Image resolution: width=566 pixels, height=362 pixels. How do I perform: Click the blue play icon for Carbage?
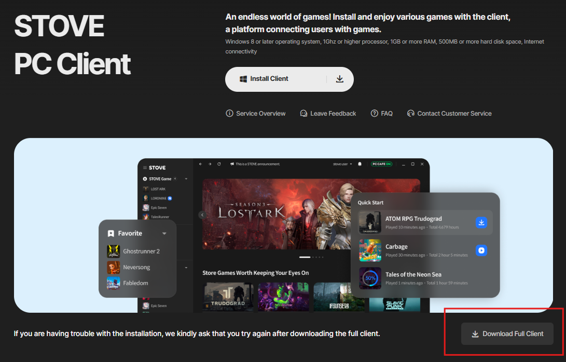(481, 250)
